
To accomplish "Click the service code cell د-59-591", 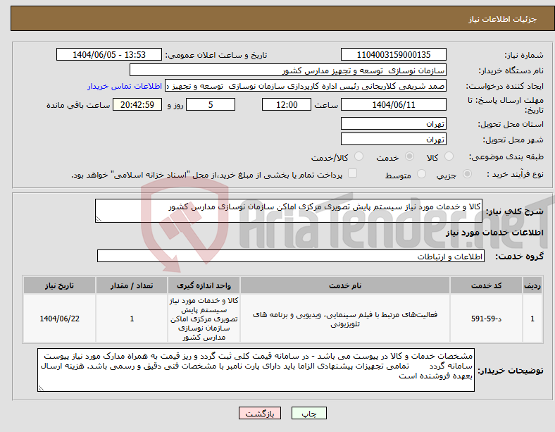I will pyautogui.click(x=487, y=319).
